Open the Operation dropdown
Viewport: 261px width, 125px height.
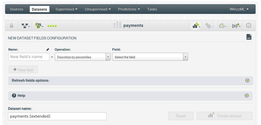coord(82,57)
